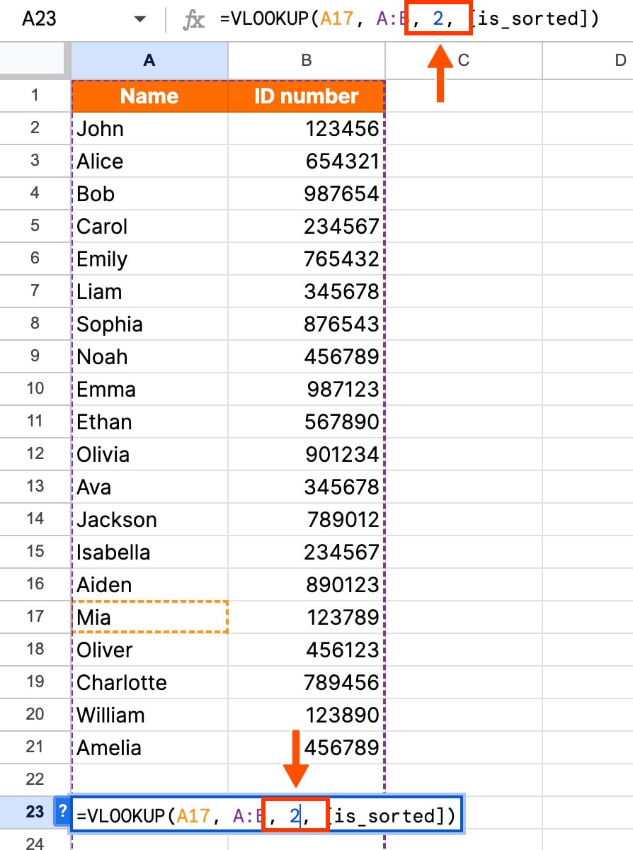Select the cell containing Mia

tap(149, 617)
